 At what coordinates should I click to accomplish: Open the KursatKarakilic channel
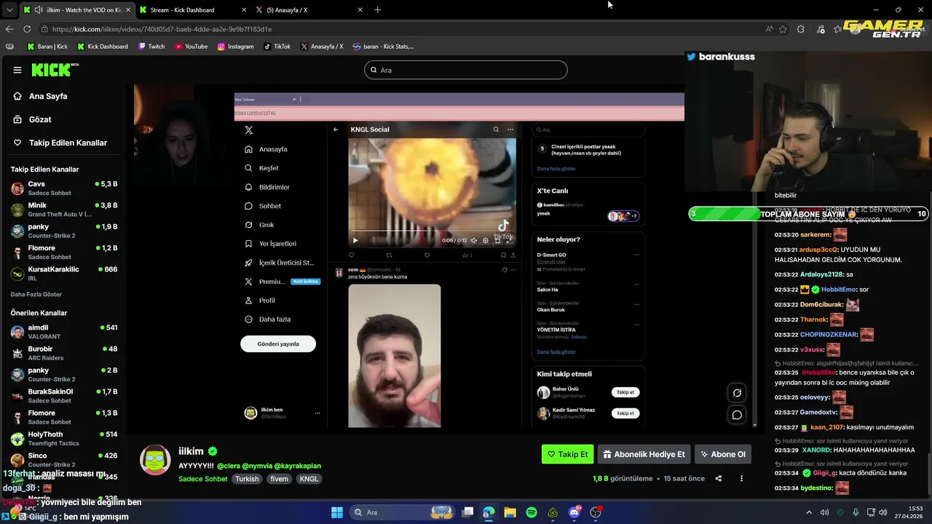tap(63, 273)
